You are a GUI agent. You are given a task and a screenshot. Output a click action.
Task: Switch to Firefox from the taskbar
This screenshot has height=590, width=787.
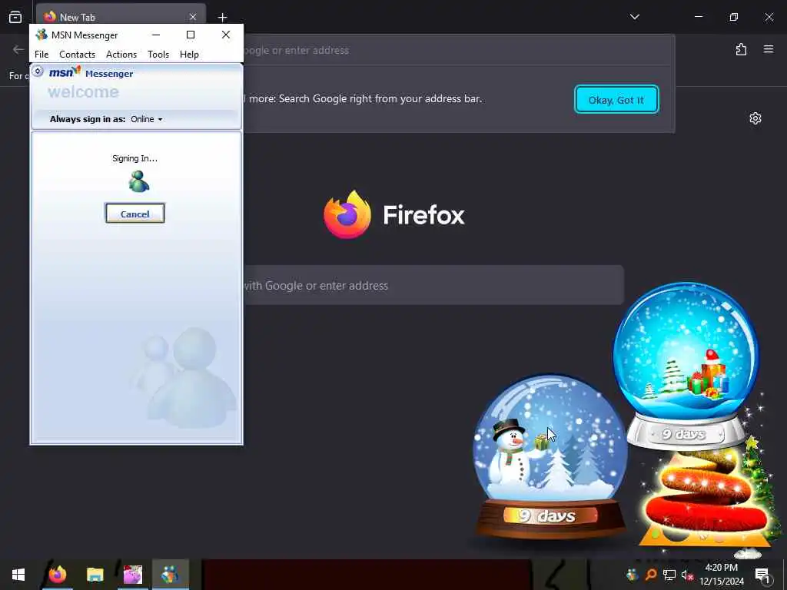(x=58, y=575)
